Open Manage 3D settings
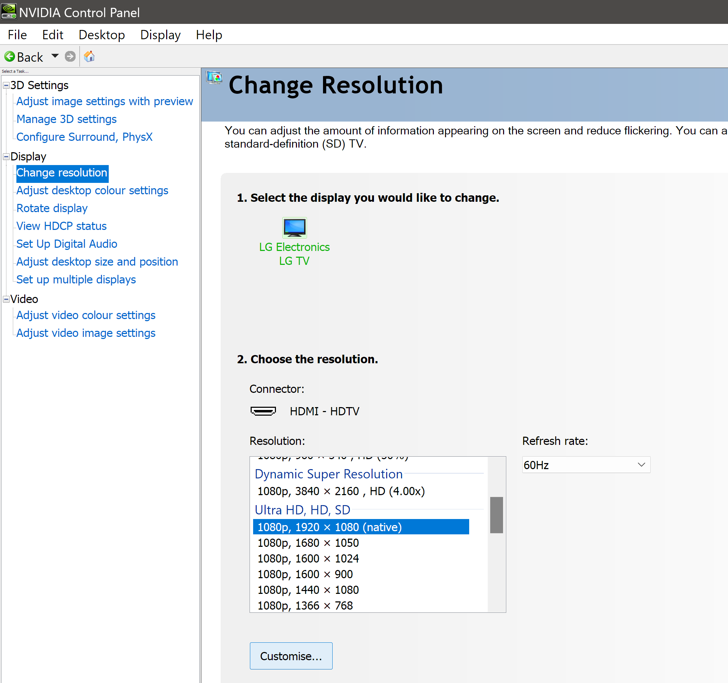The image size is (728, 683). (x=66, y=119)
